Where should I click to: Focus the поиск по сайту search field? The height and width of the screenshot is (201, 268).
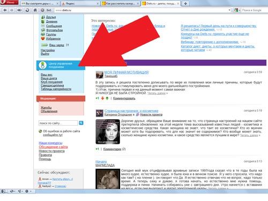[x=58, y=123]
